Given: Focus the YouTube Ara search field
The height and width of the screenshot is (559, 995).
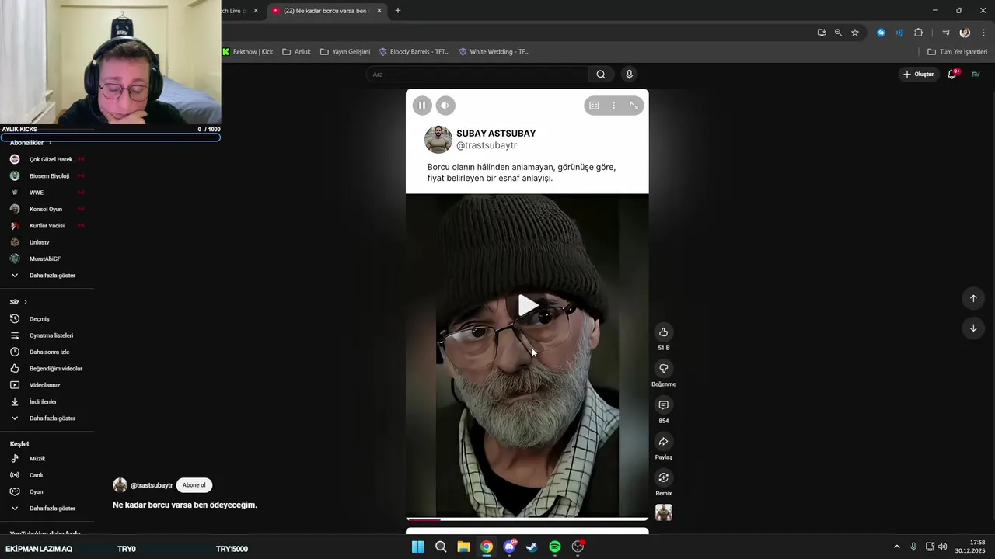Looking at the screenshot, I should (477, 75).
